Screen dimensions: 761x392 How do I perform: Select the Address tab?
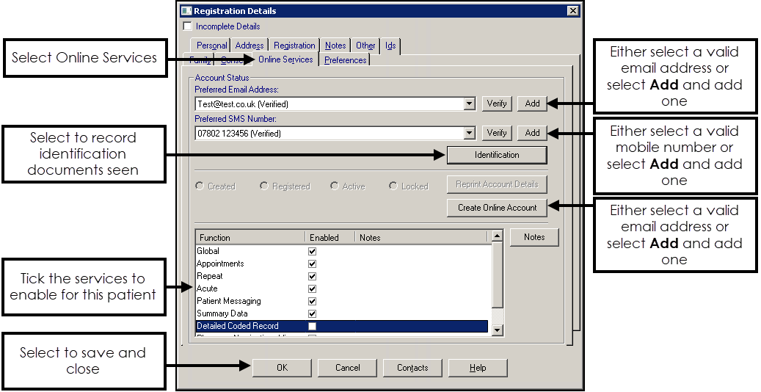pos(250,46)
